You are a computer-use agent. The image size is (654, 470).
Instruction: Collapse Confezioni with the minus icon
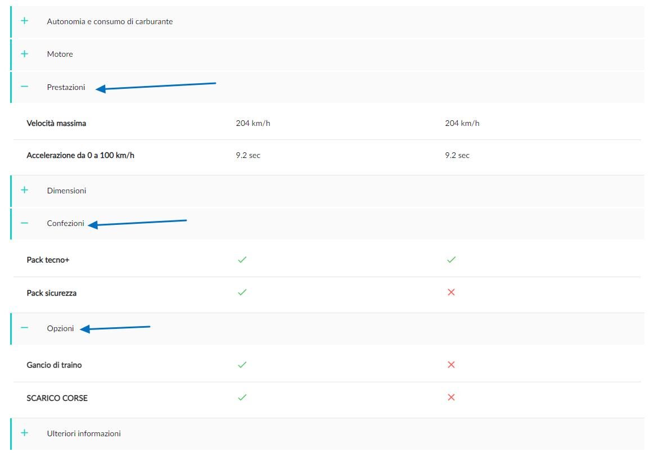pos(25,223)
